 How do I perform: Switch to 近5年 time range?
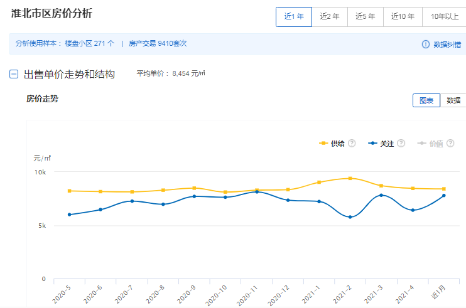[366, 17]
